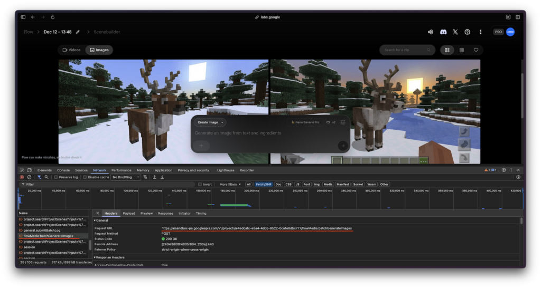Click the speaker announcements icon
Image resolution: width=541 pixels, height=288 pixels.
coord(430,32)
